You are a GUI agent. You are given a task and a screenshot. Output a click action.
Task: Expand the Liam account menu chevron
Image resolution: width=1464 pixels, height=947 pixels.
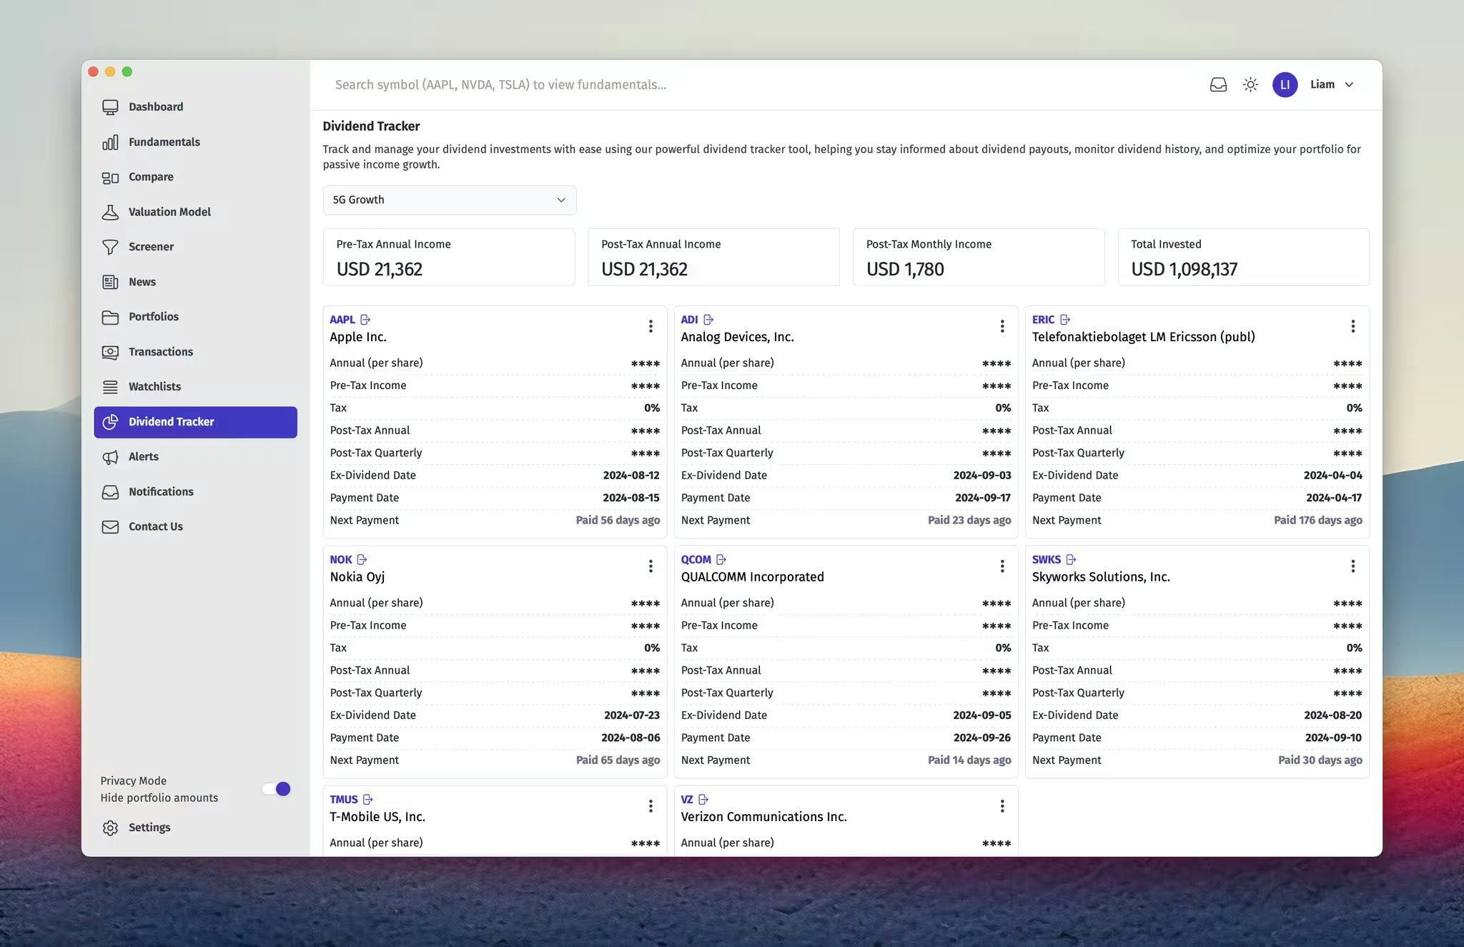tap(1349, 84)
